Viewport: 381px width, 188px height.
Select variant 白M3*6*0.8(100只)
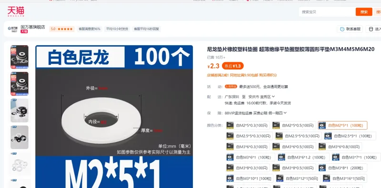(340, 147)
